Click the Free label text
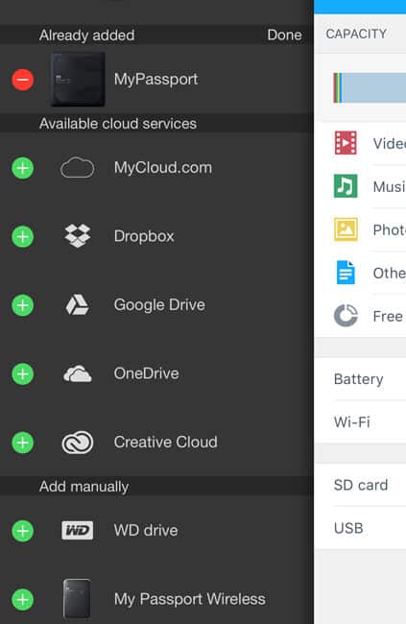Screen dimensions: 406x624 (x=388, y=317)
